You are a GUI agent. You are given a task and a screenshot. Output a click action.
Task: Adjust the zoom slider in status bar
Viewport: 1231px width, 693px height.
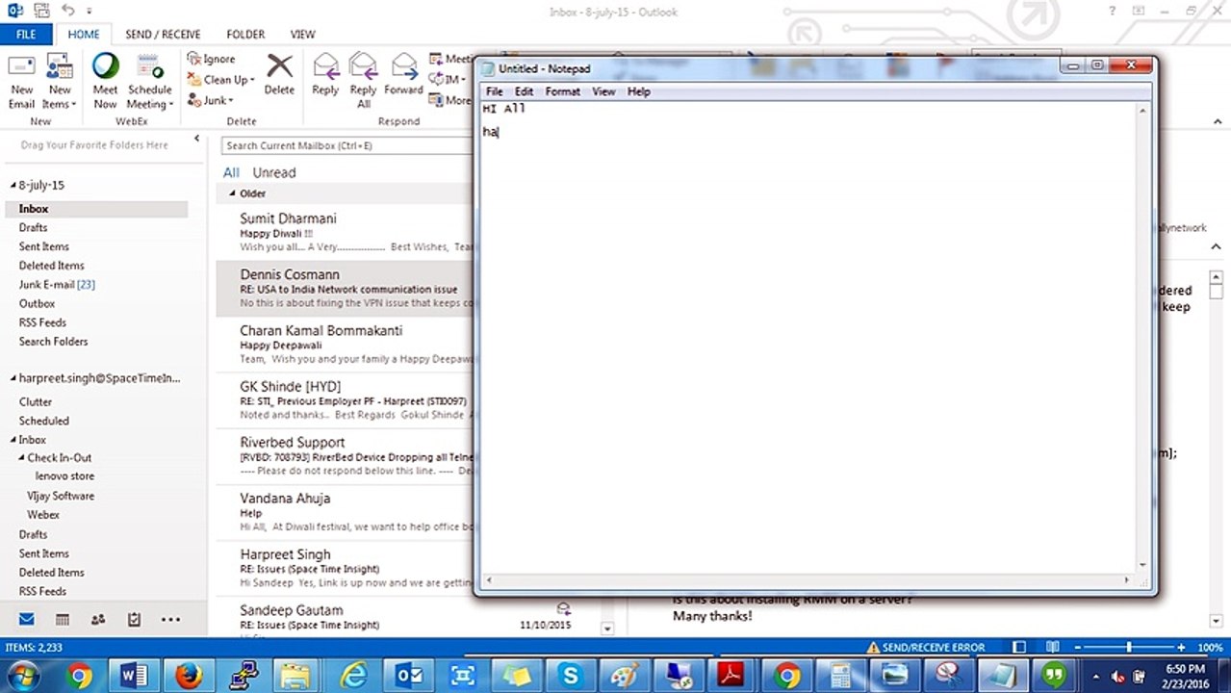(x=1128, y=648)
